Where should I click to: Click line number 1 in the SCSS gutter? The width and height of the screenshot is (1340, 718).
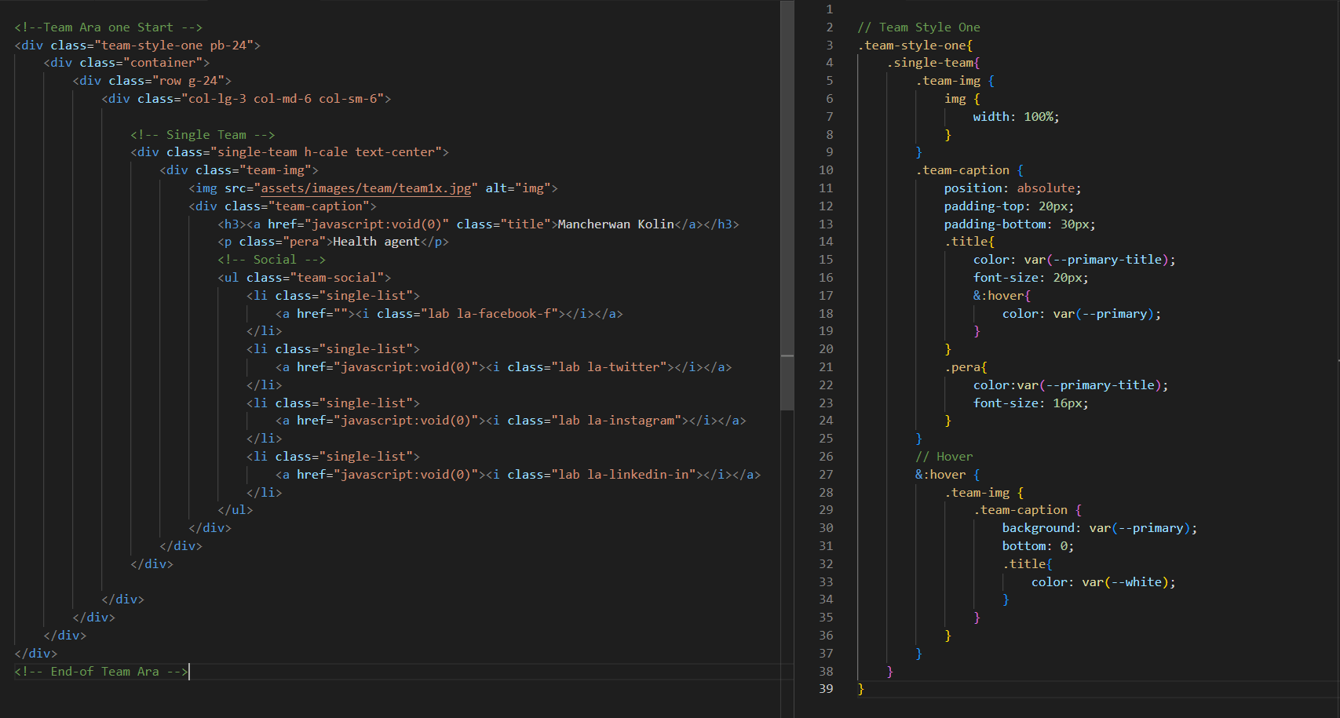(x=829, y=9)
